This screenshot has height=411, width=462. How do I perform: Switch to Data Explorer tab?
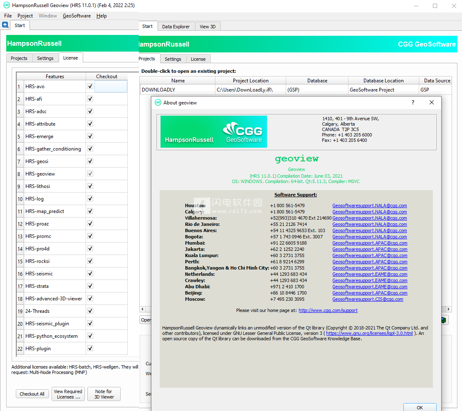tap(176, 27)
